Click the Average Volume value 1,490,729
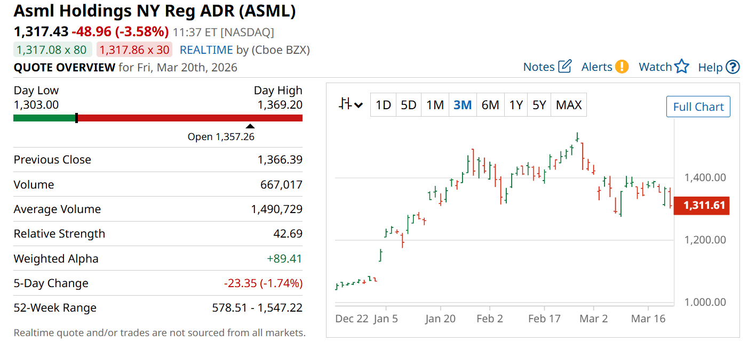 [277, 209]
